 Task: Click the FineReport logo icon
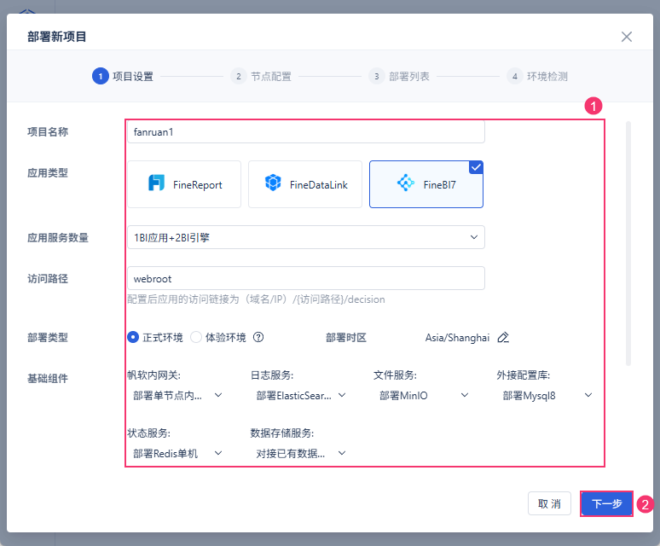(x=156, y=183)
